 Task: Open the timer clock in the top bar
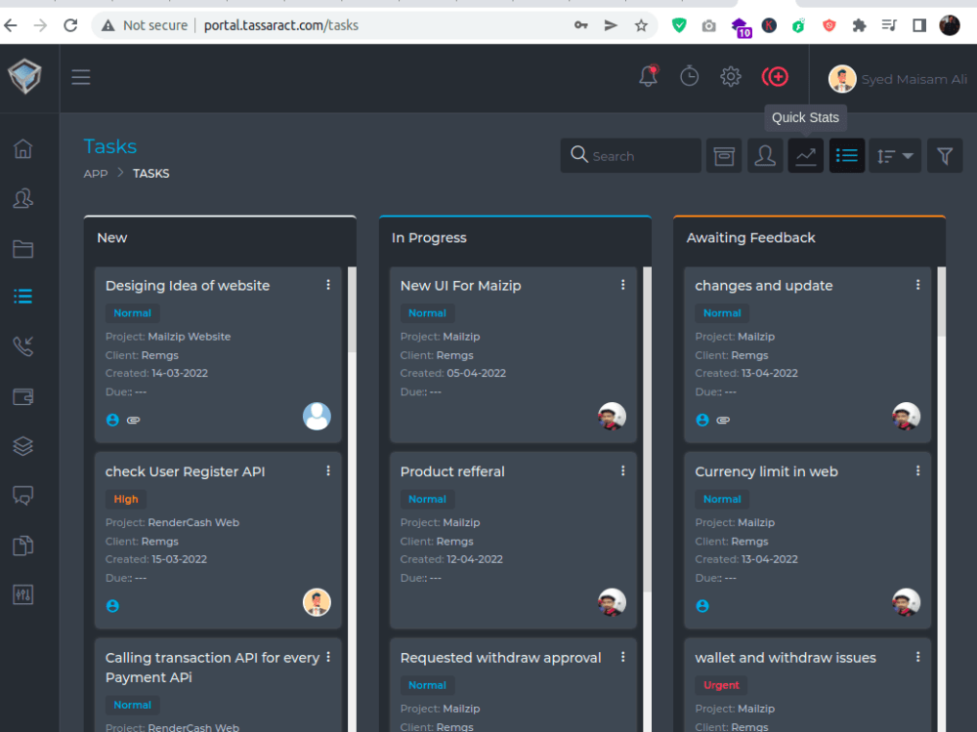pyautogui.click(x=689, y=75)
